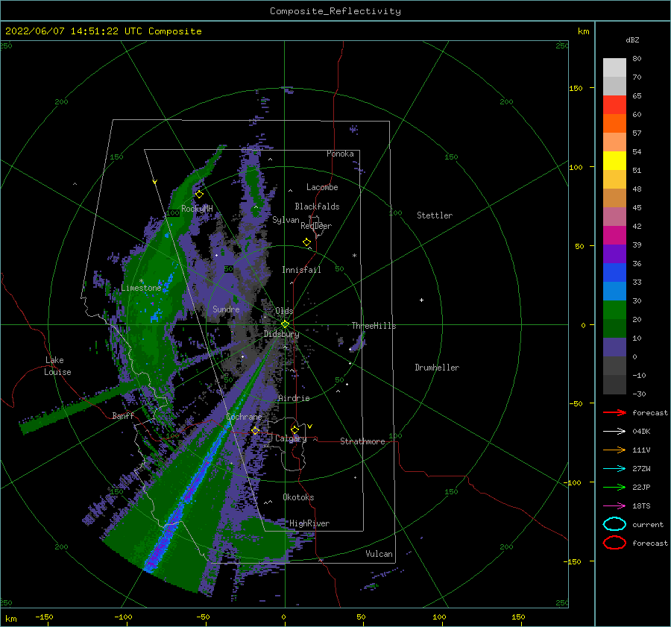Select the light gray 70-80 dBZ swatch

click(614, 68)
